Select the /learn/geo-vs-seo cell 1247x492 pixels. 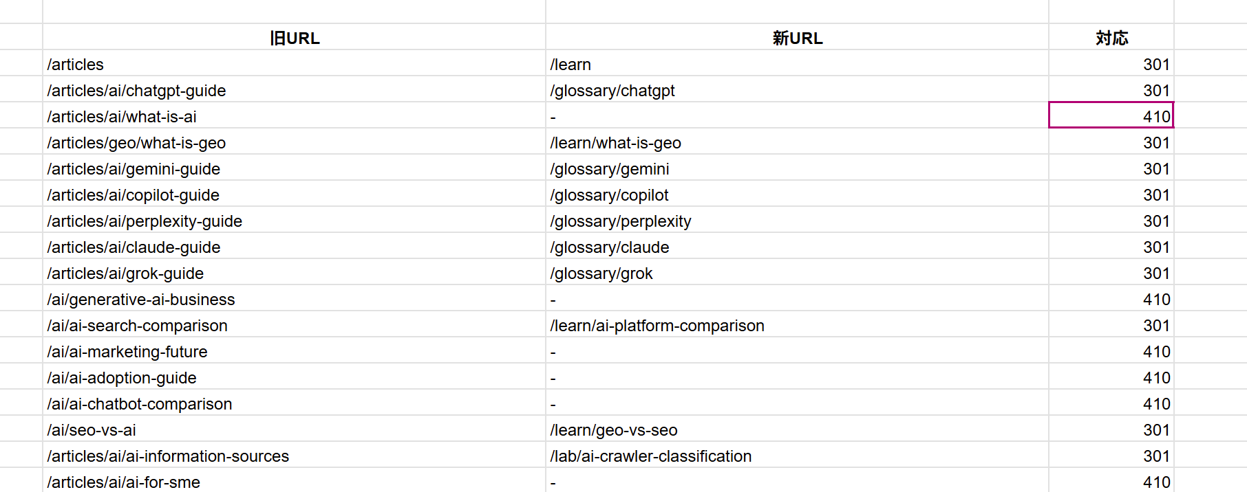(x=797, y=429)
